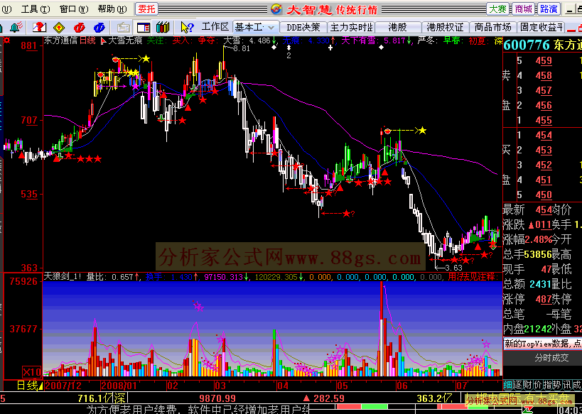Switch to the 固定收益 tab
582x414 pixels.
[x=541, y=27]
